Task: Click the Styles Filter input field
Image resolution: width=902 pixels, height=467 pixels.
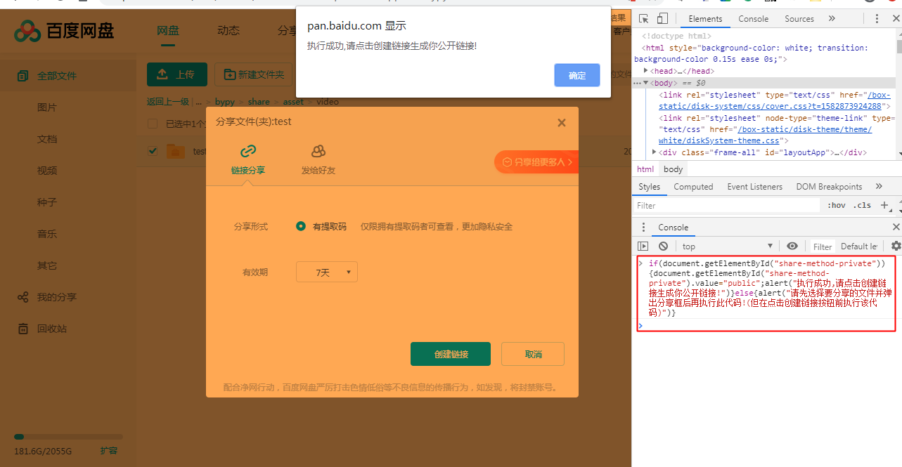Action: point(727,206)
